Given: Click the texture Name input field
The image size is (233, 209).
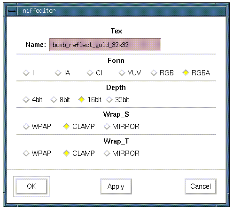Looking at the screenshot, I should [105, 45].
